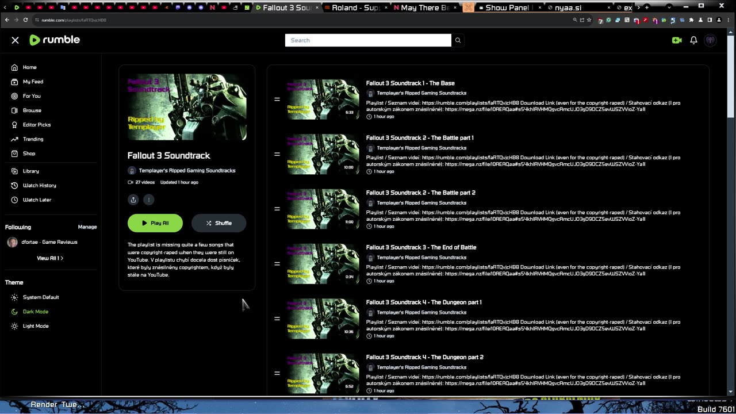
Task: Close the Rumble sidebar menu
Action: [16, 40]
